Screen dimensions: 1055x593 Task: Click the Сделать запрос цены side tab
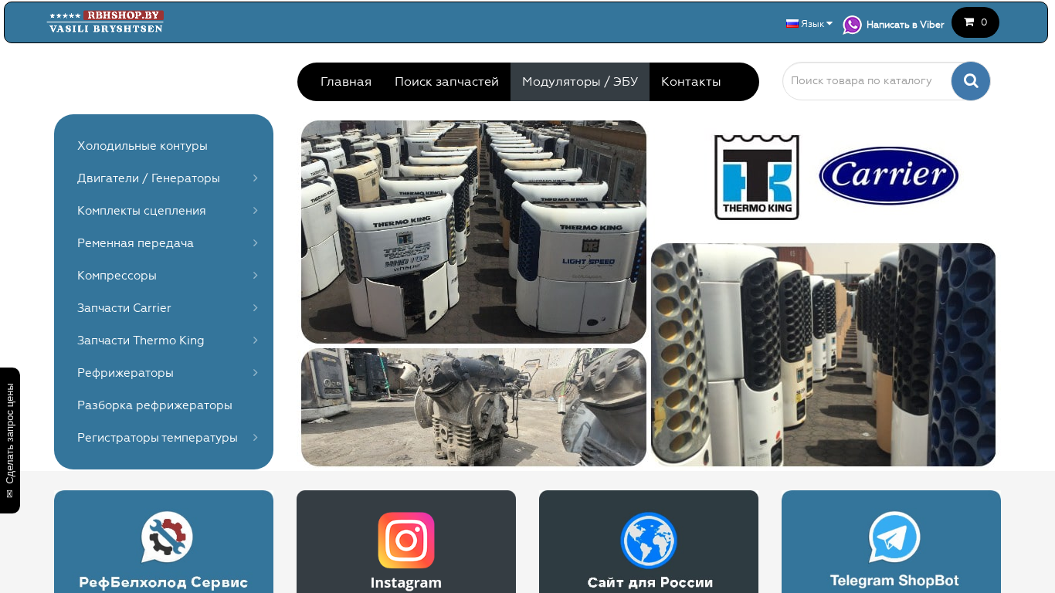click(x=10, y=440)
